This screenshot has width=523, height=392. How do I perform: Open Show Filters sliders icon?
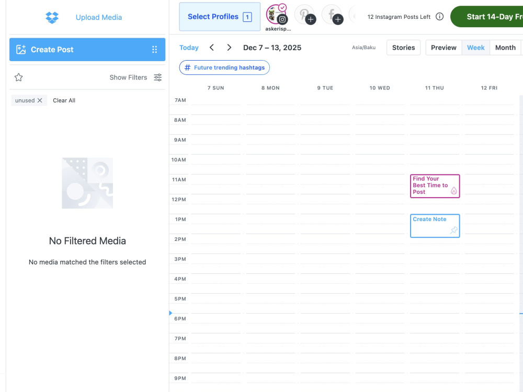coord(158,77)
